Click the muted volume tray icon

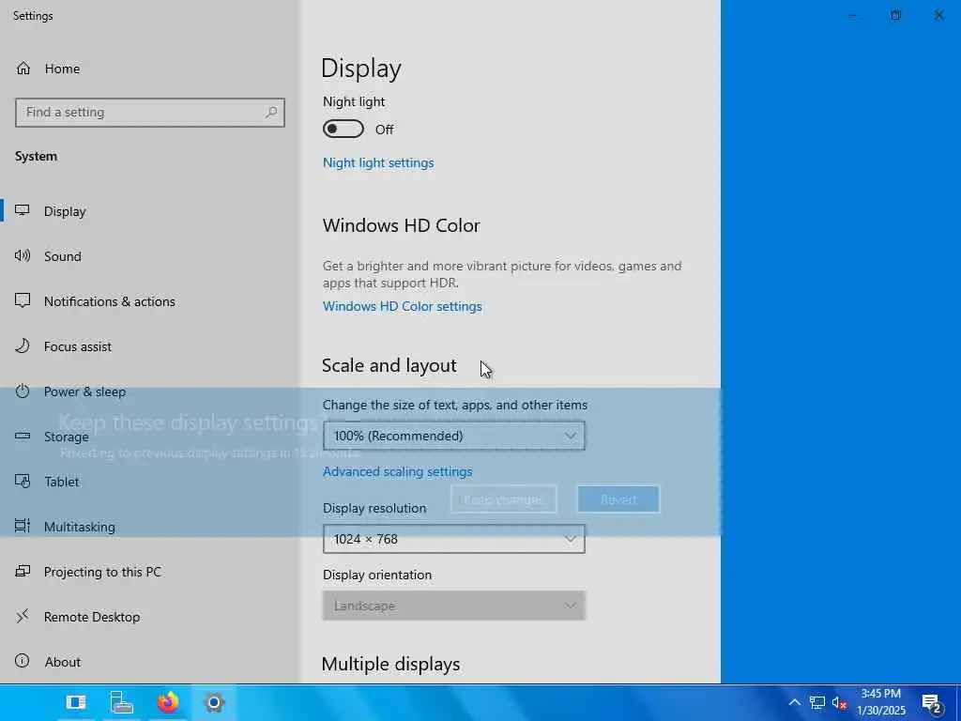839,703
